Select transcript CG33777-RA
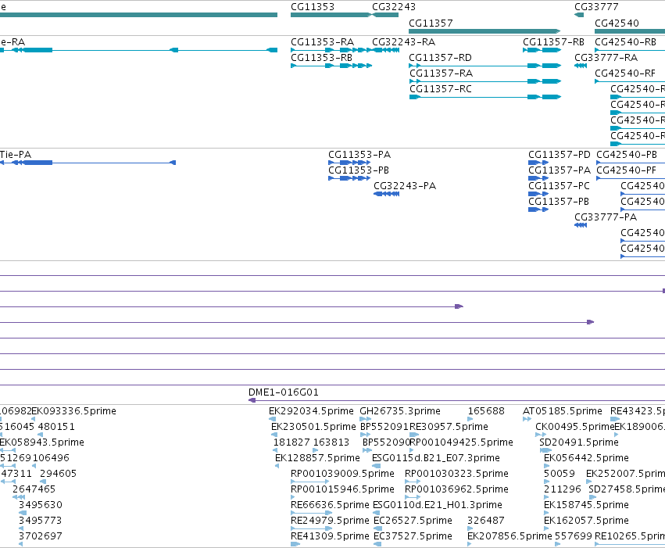 (606, 58)
